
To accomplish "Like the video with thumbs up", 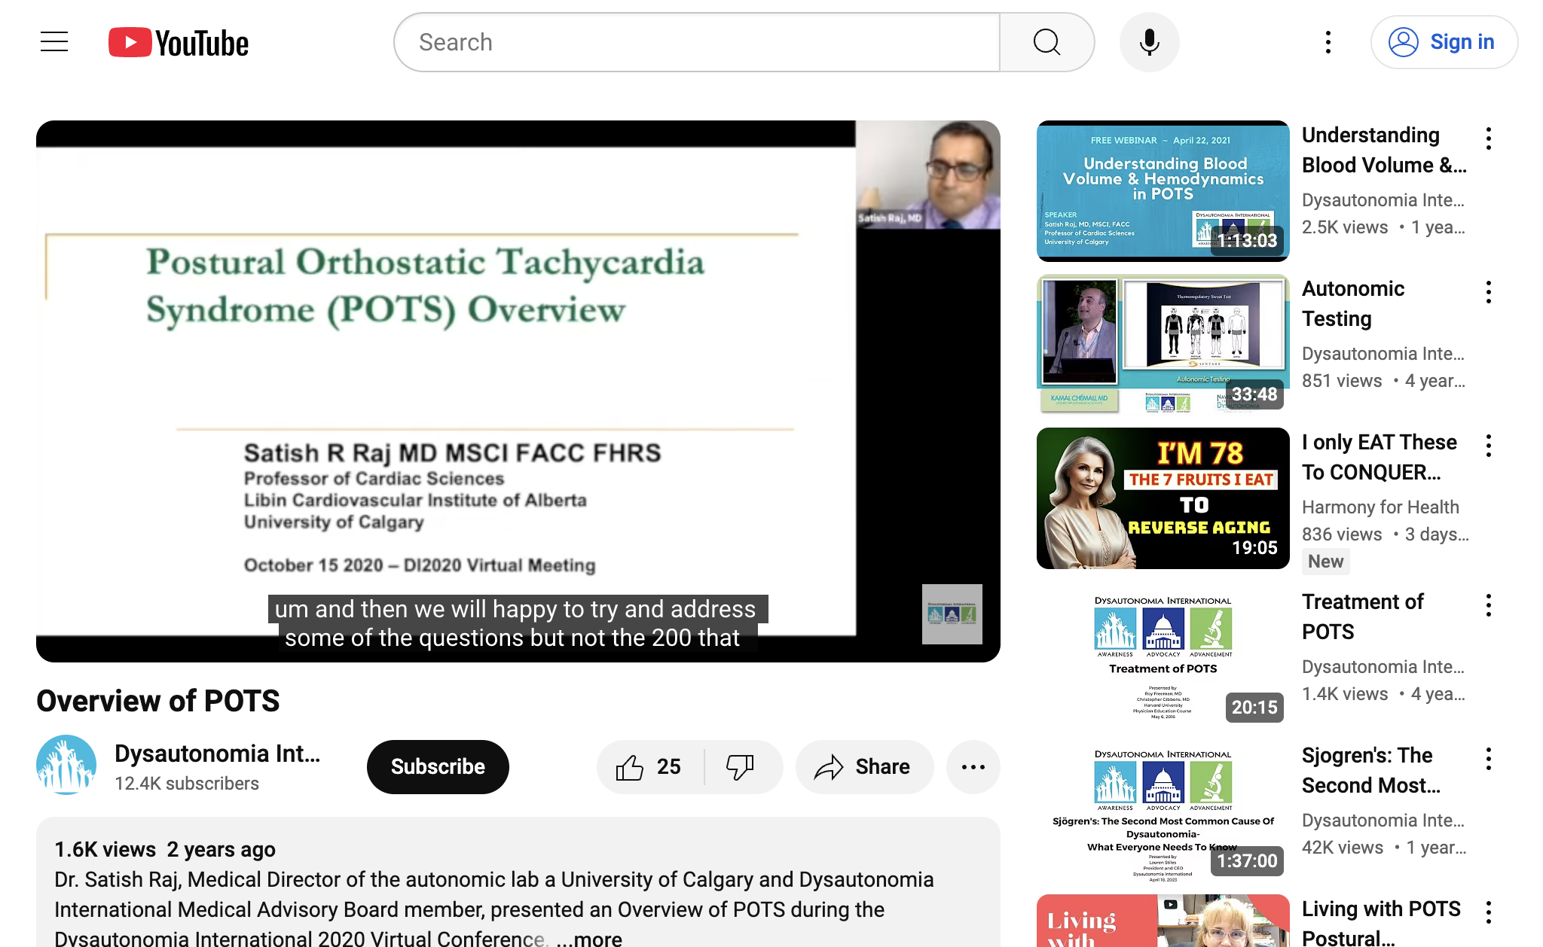I will pyautogui.click(x=649, y=766).
